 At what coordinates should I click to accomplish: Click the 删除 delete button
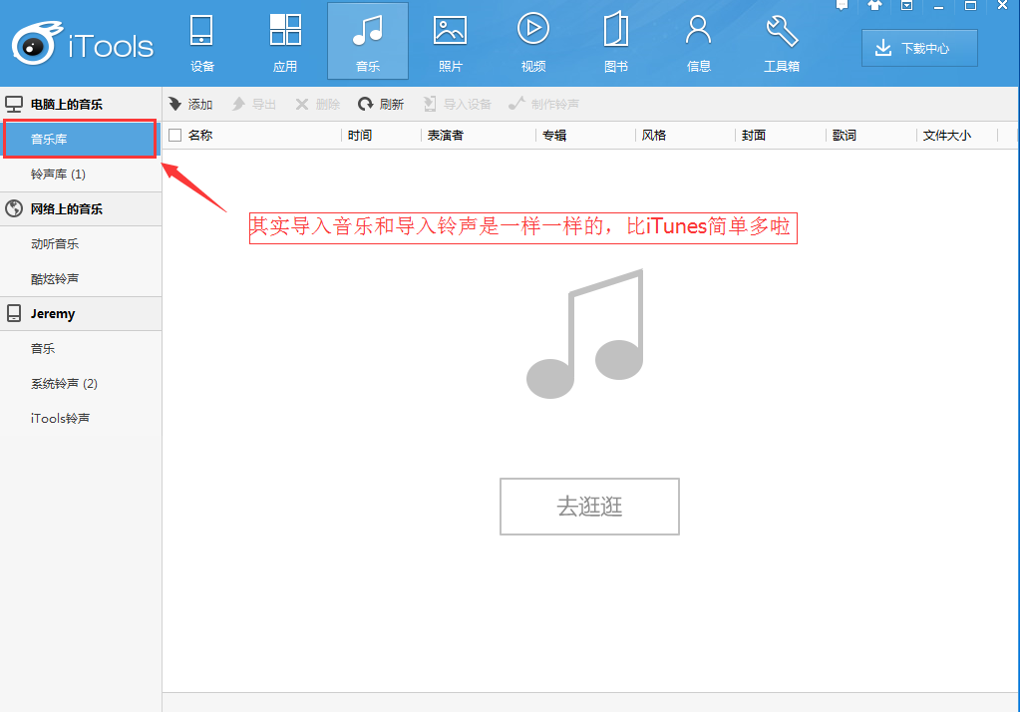click(317, 104)
